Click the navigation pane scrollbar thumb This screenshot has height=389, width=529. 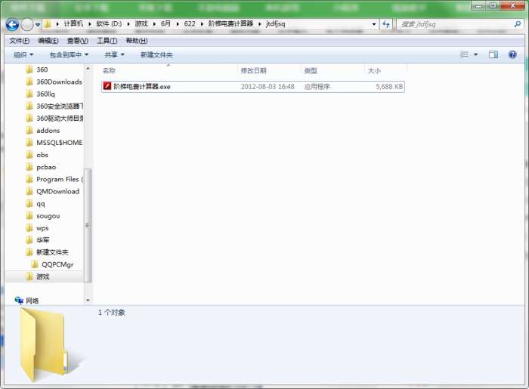tap(88, 225)
